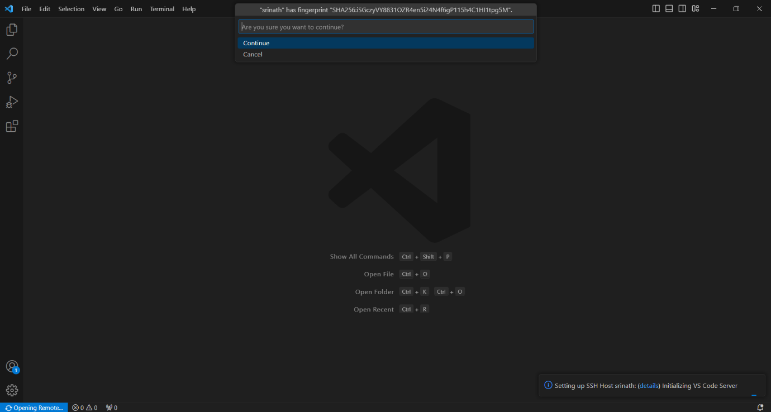The image size is (771, 412).
Task: Click the 'Are you sure' input field
Action: [385, 27]
